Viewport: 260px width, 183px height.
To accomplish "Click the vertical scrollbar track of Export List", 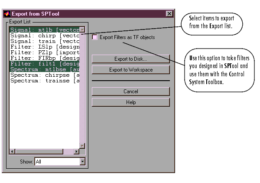I will pos(82,88).
